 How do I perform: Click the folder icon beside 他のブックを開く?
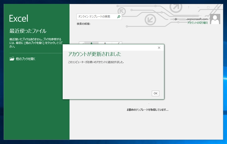pyautogui.click(x=12, y=59)
